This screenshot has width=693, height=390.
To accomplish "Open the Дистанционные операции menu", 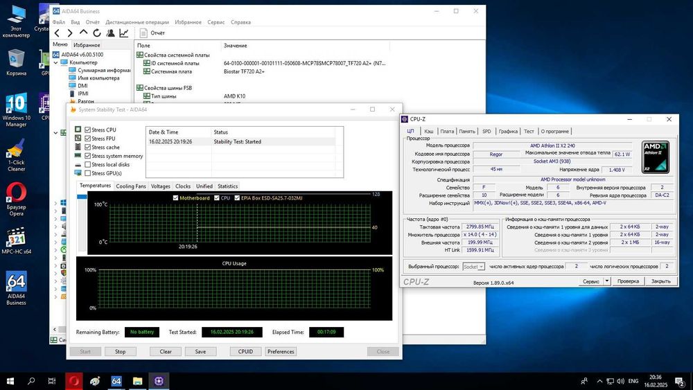I will (x=137, y=22).
